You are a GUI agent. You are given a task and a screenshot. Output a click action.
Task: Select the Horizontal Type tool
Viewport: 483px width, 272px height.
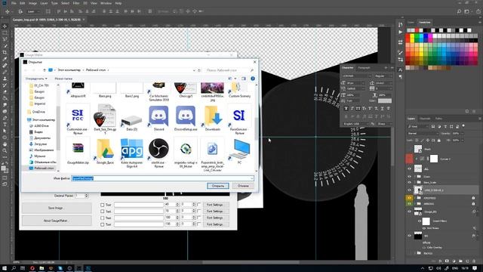point(5,124)
